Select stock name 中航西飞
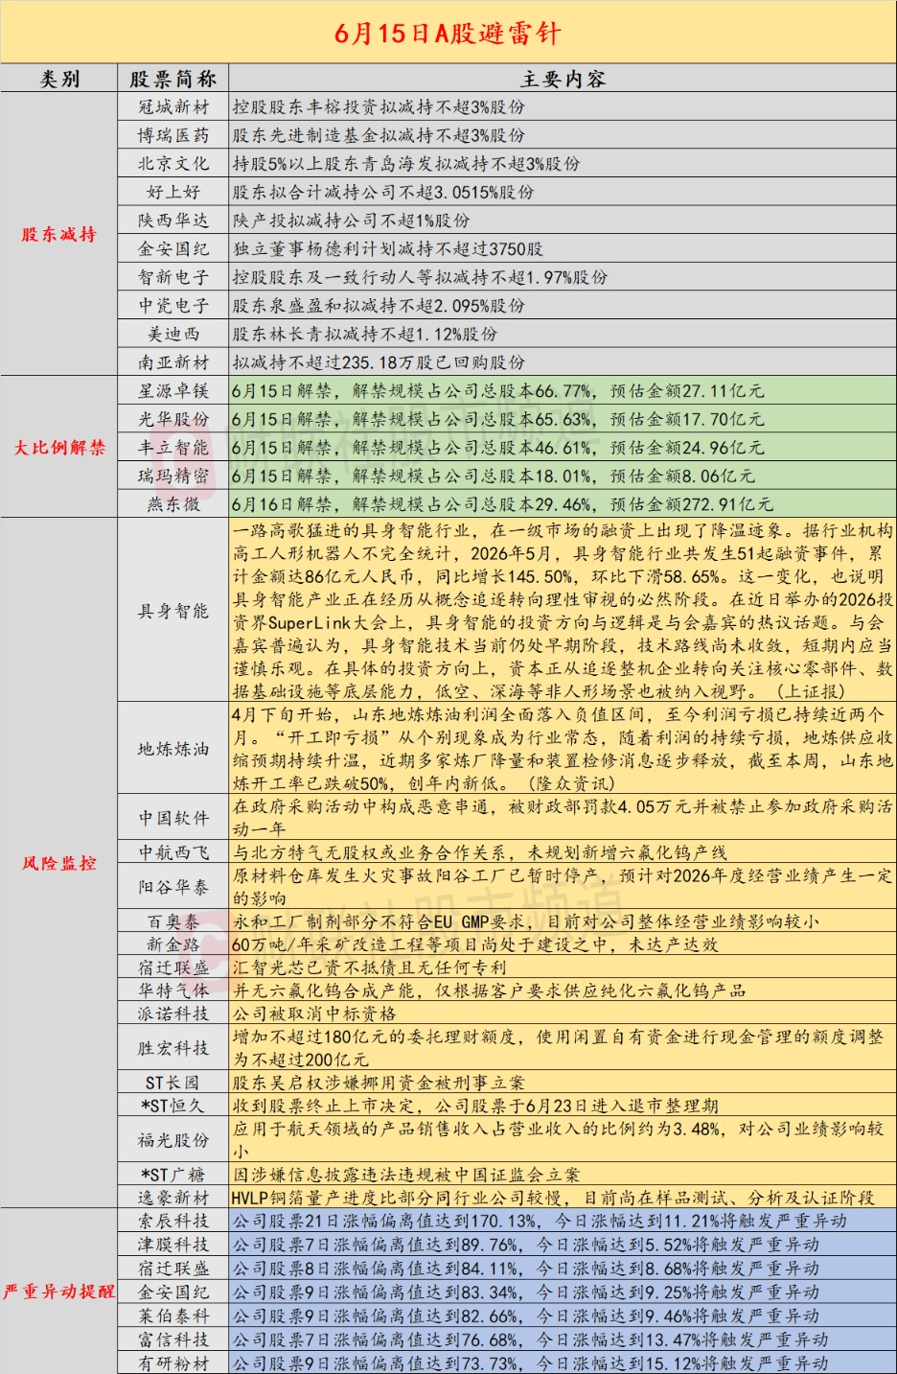Image resolution: width=897 pixels, height=1374 pixels. coord(173,852)
